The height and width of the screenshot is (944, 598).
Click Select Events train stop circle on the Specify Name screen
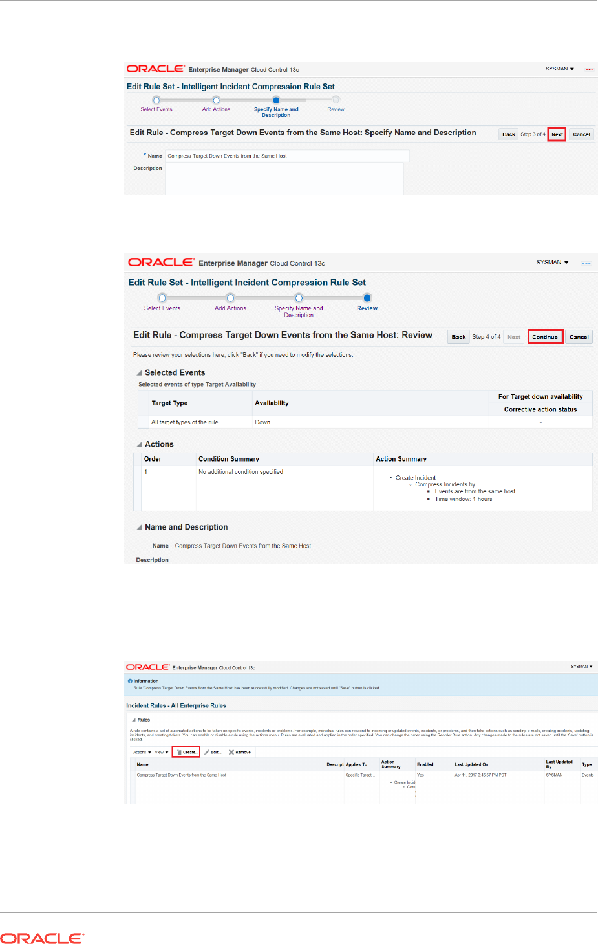(x=156, y=100)
